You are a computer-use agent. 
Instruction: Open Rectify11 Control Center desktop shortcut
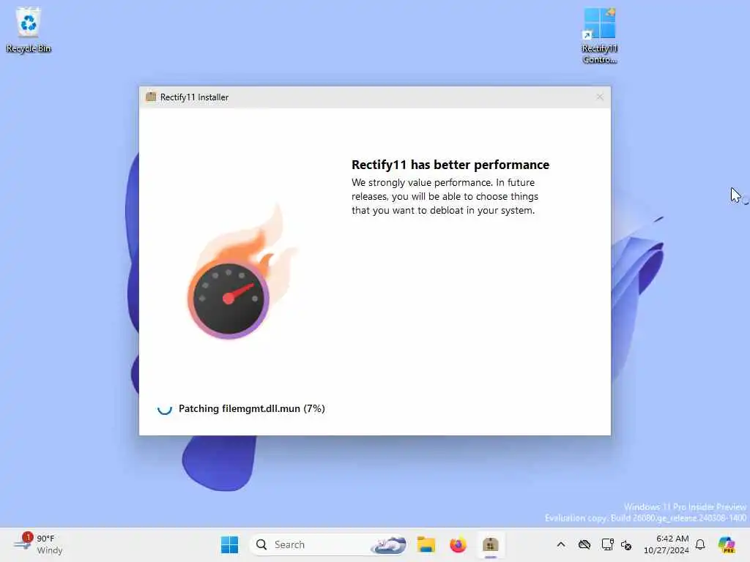(599, 36)
